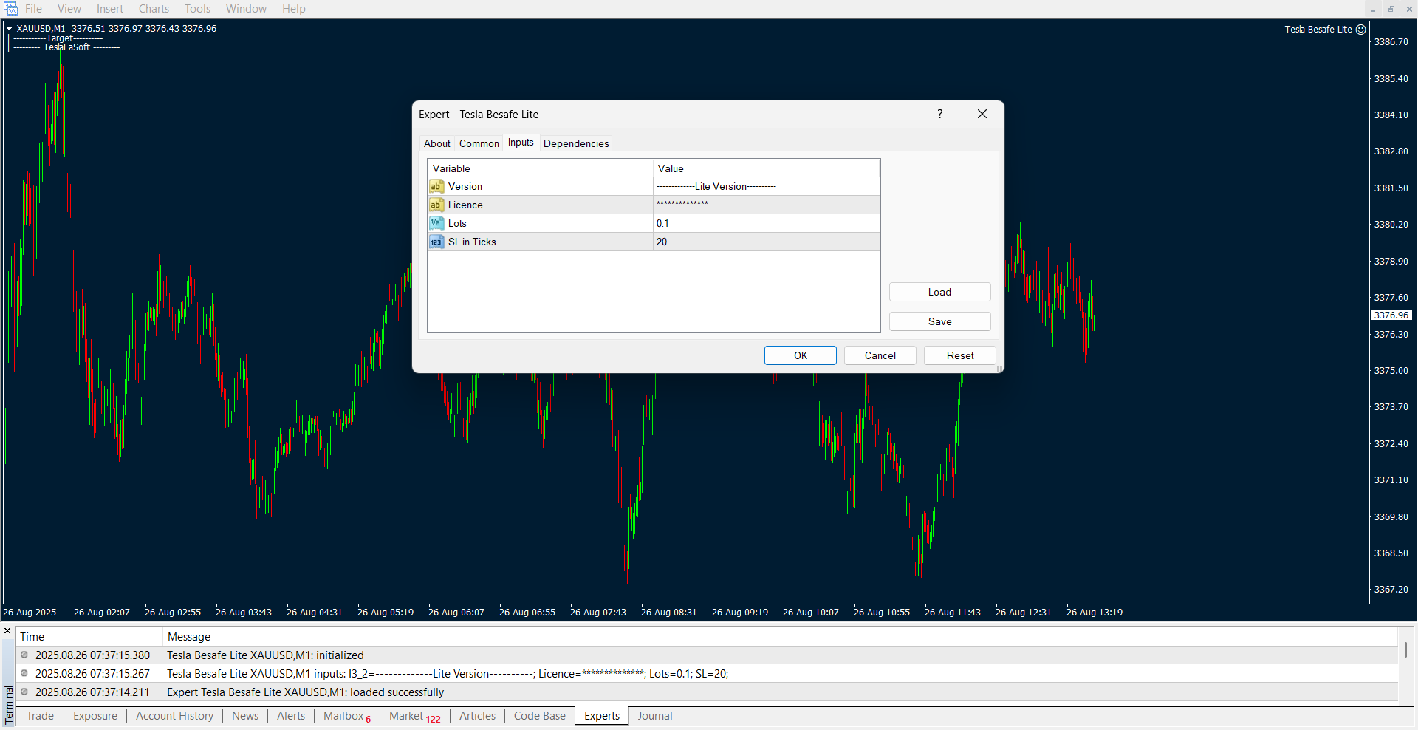
Task: Close the Terminal panel with its X icon
Action: pyautogui.click(x=7, y=631)
